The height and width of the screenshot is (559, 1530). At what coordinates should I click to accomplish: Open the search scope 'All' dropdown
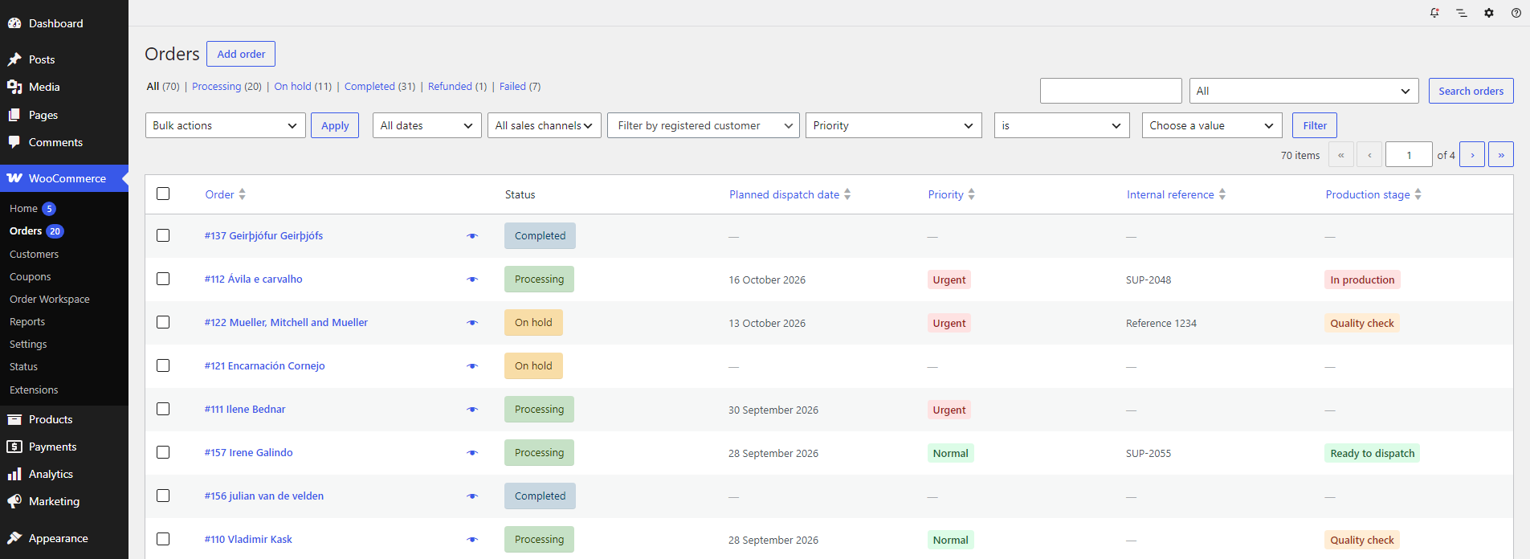[x=1304, y=91]
